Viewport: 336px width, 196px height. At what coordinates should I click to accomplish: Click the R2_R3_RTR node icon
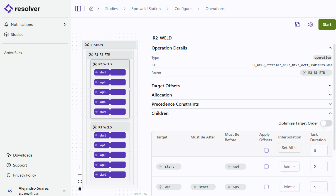coord(91,54)
